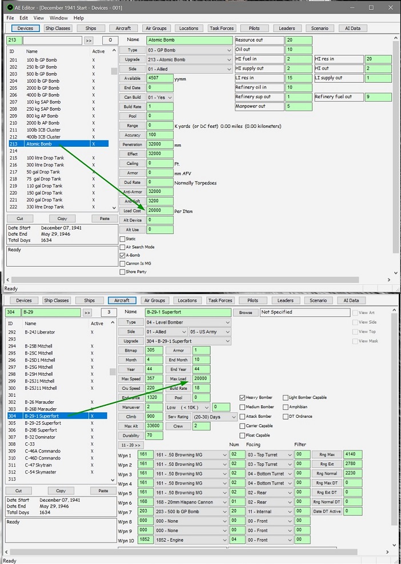Open the Air Groups tab in top window
The image size is (401, 564).
pyautogui.click(x=156, y=28)
